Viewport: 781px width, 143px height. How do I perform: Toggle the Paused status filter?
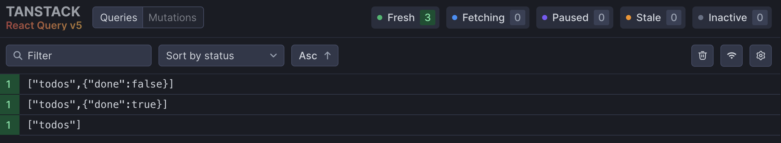(575, 18)
